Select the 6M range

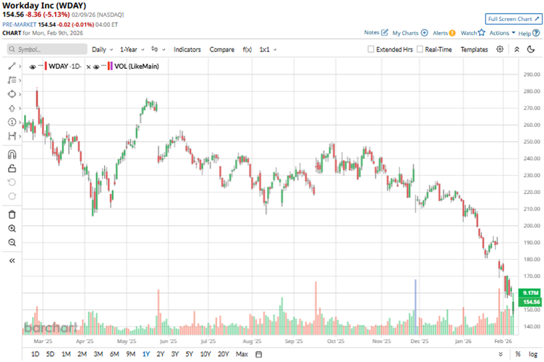(x=114, y=354)
